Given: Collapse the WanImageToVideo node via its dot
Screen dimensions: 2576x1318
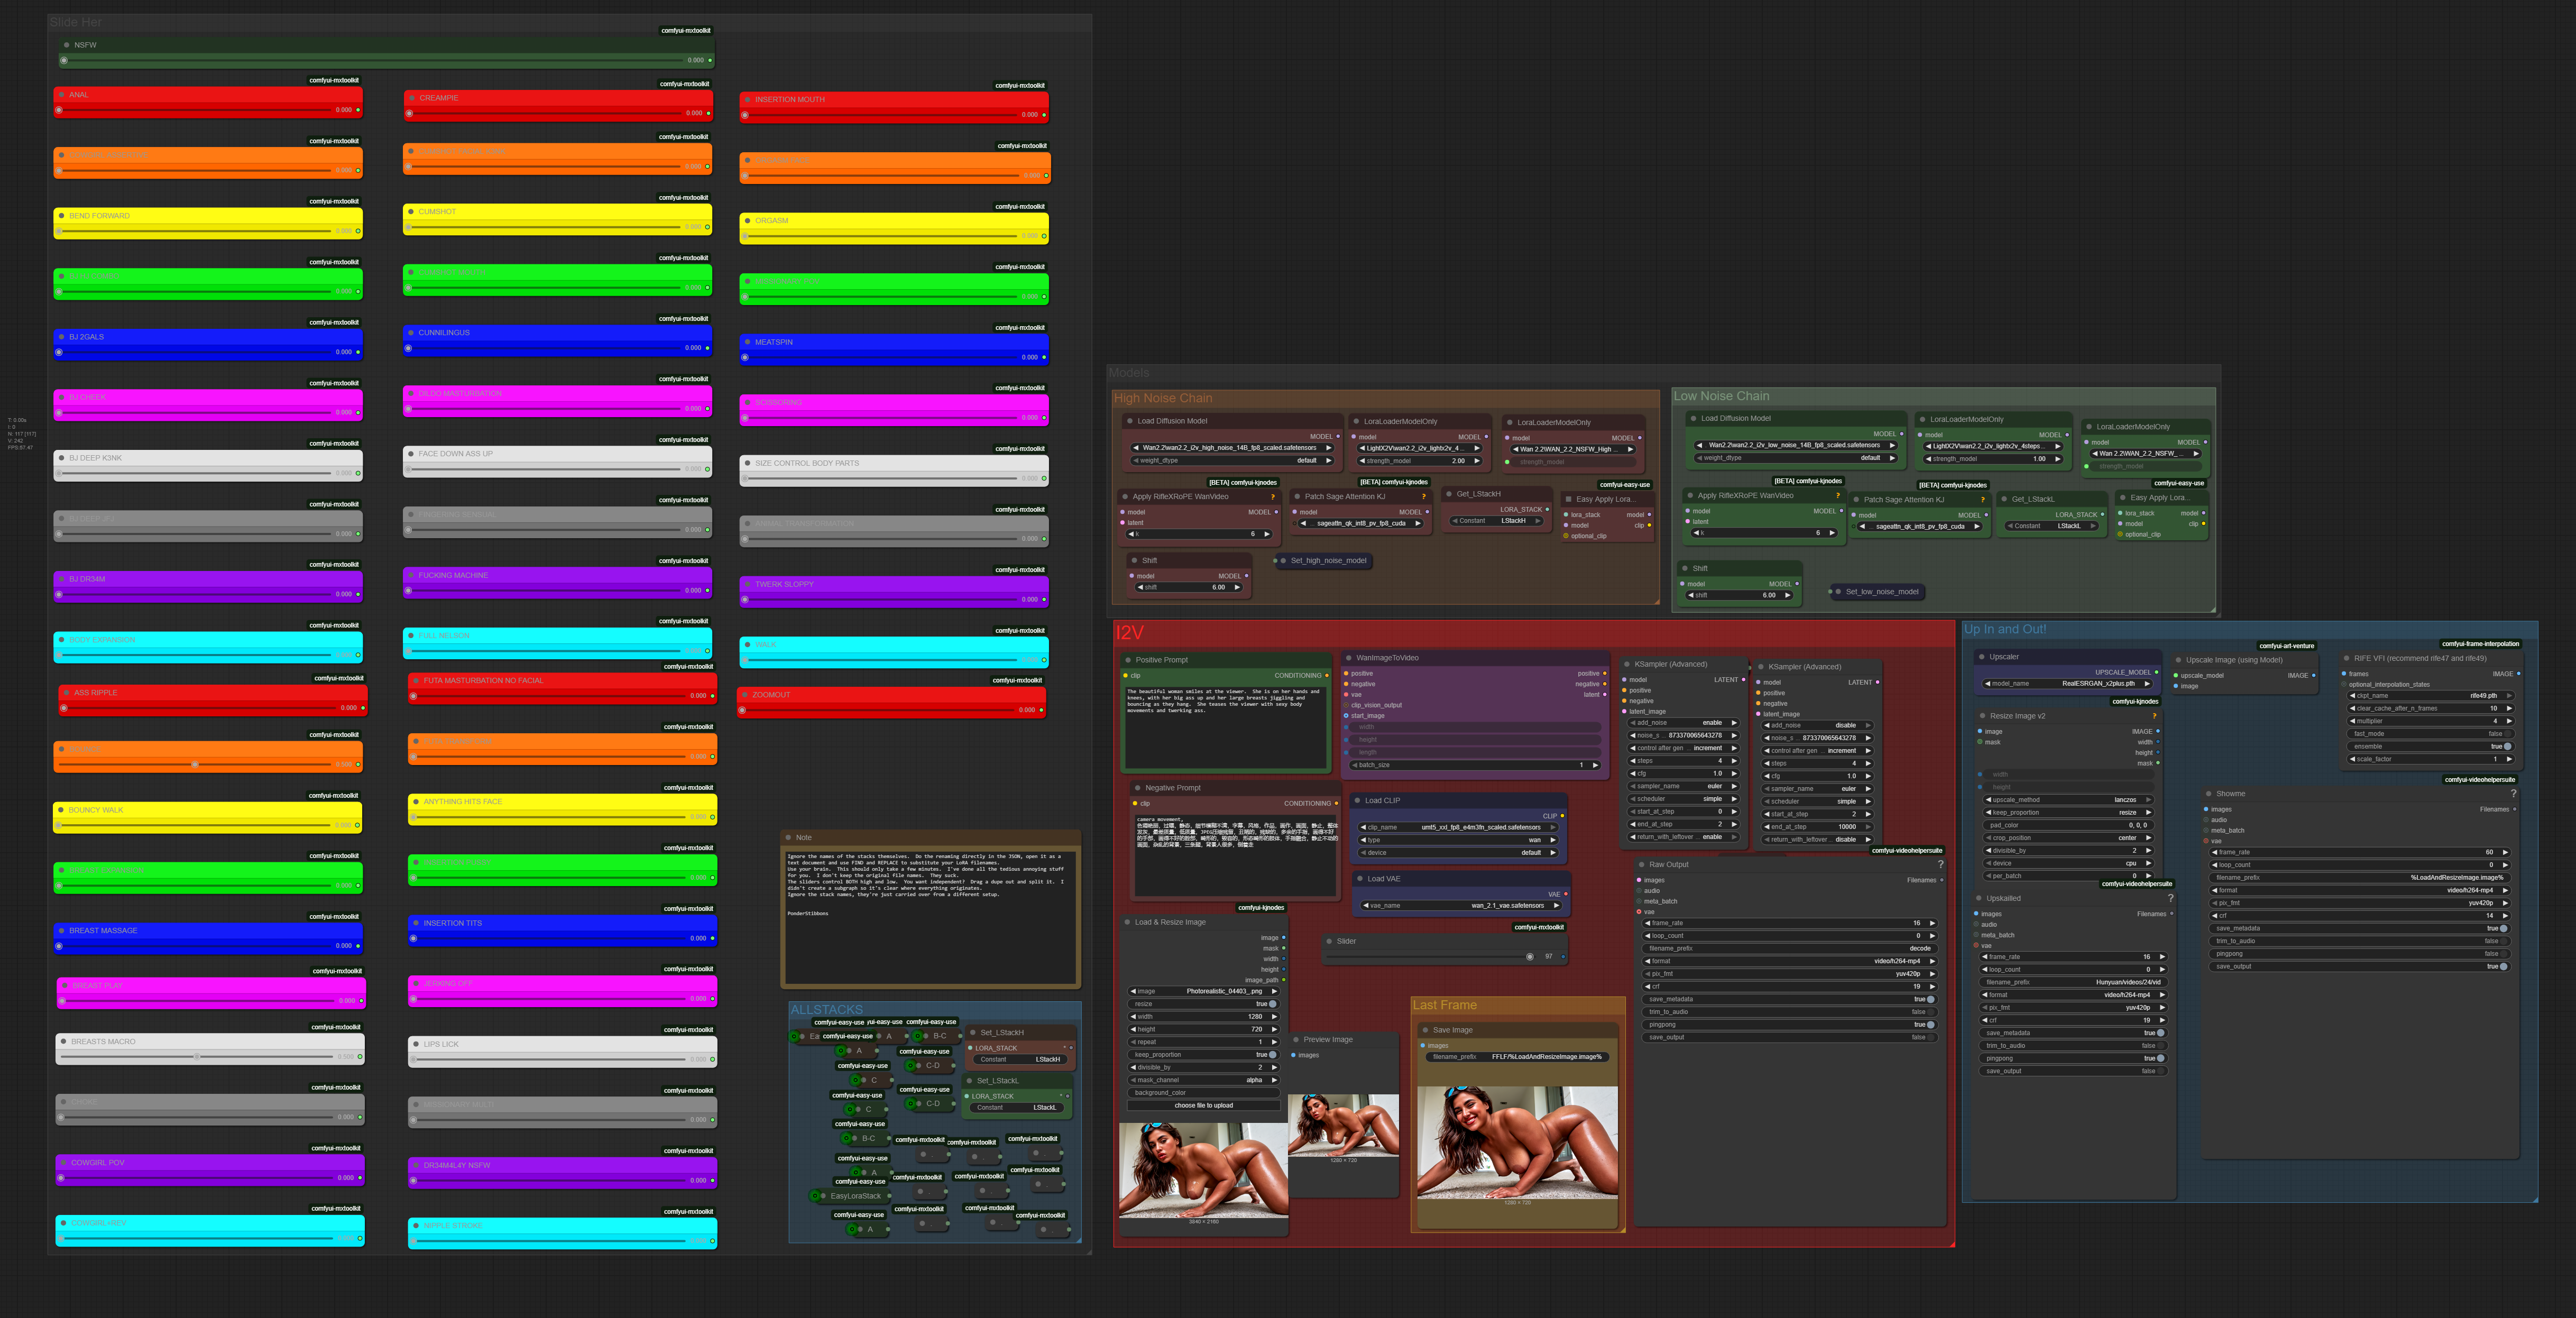Looking at the screenshot, I should pyautogui.click(x=1348, y=658).
